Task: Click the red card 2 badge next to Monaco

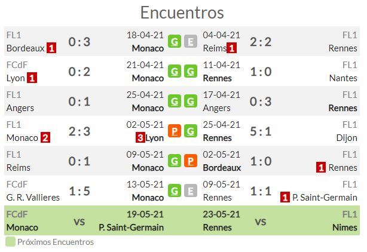Action: [45, 138]
